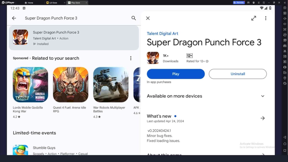Open Sponsored section three-dot options
The width and height of the screenshot is (288, 162).
131,58
